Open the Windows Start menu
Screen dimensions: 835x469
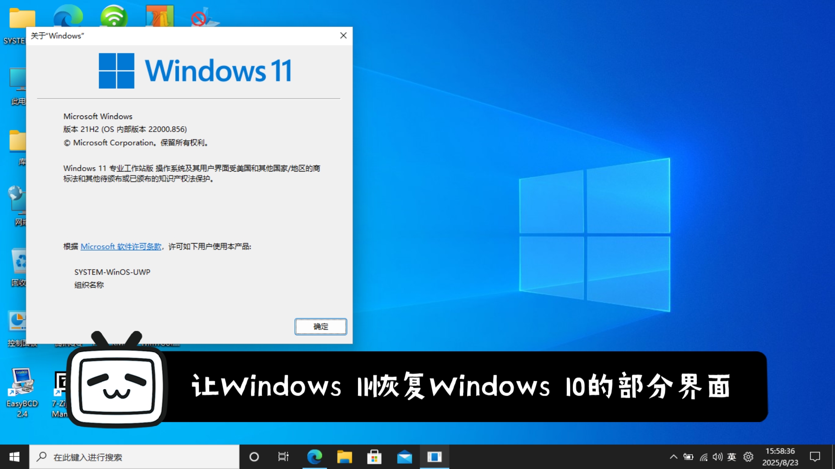tap(14, 457)
